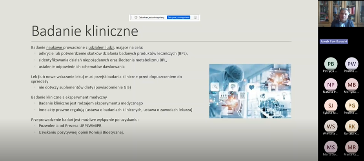Click the RK avatar for Renata
Screen dimensions: 364x161
(x=351, y=126)
